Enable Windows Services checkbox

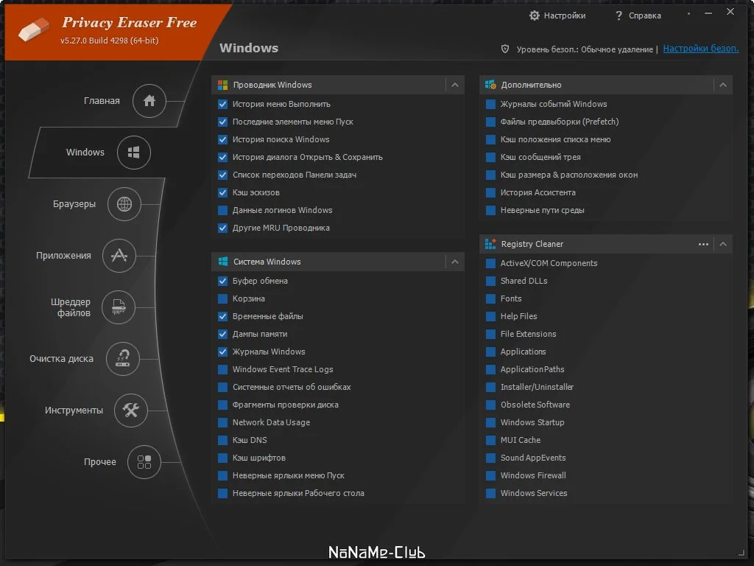pyautogui.click(x=490, y=493)
